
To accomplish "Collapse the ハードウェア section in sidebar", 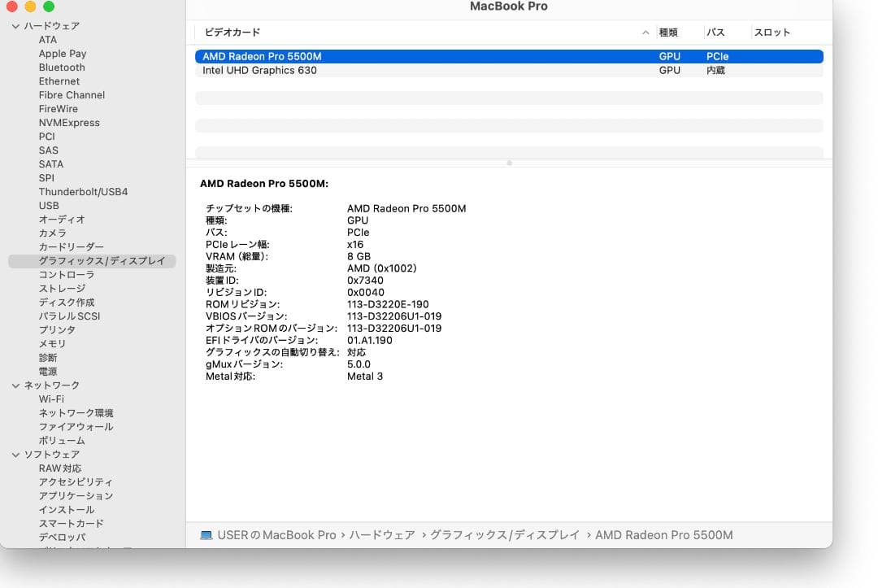I will pos(15,25).
